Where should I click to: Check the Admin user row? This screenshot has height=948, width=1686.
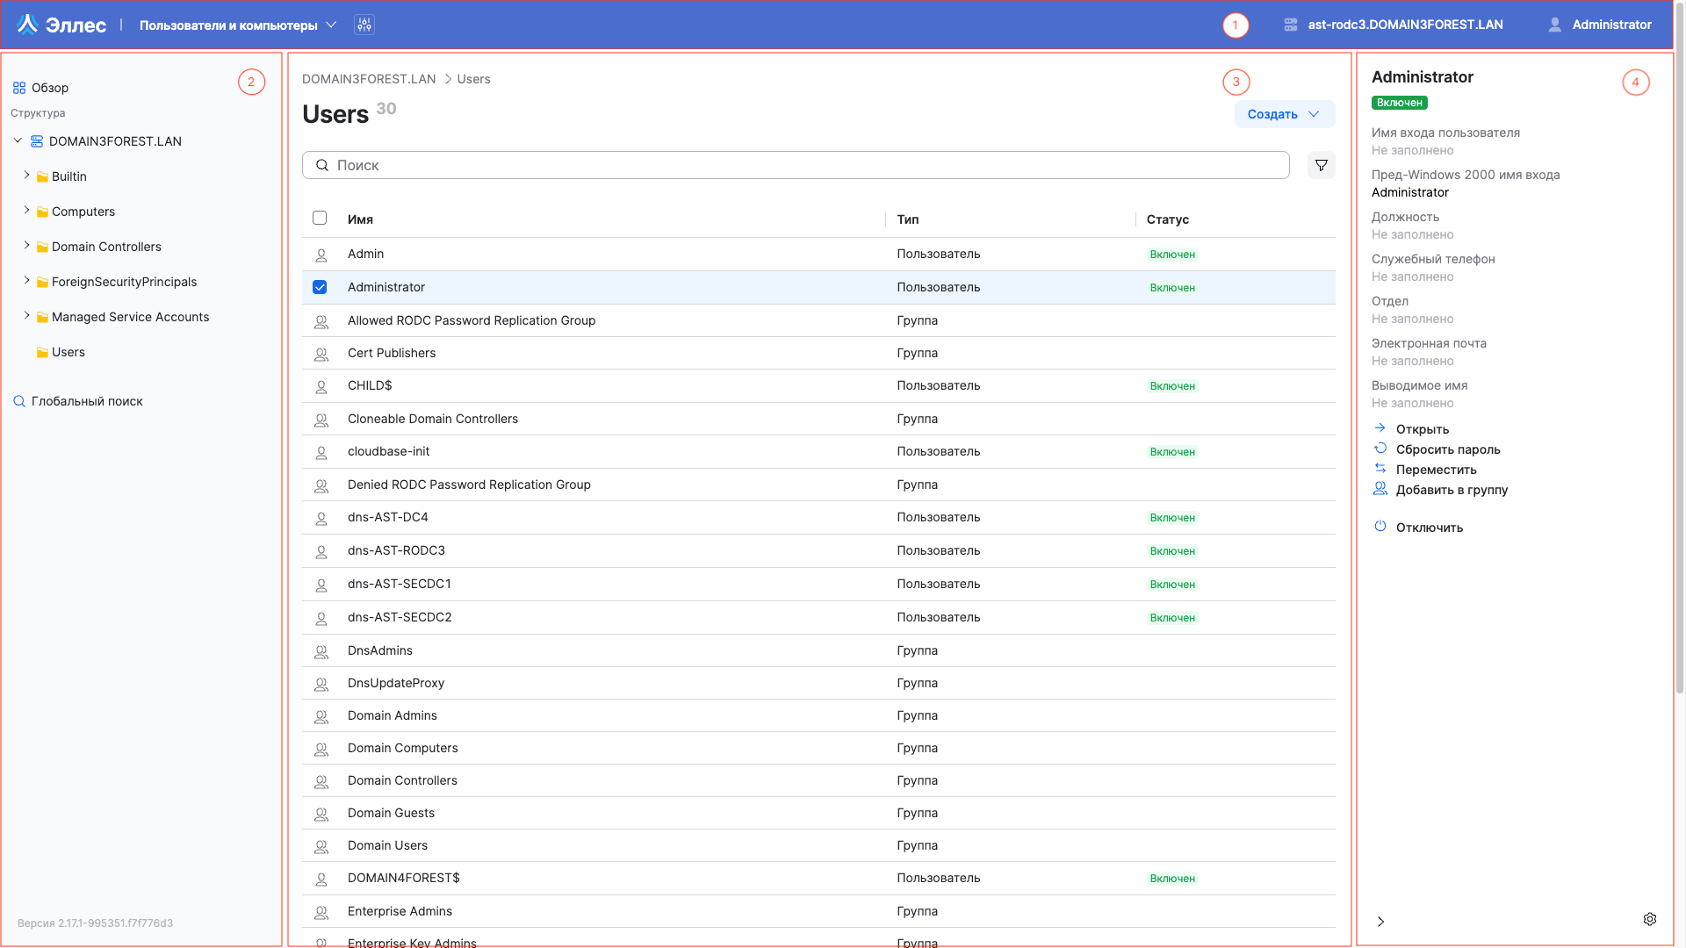click(320, 254)
